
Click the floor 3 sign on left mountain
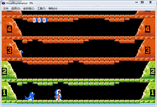click(9, 50)
